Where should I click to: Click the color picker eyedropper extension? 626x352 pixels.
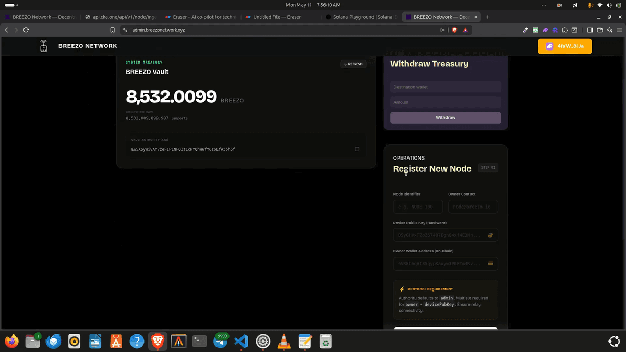pyautogui.click(x=526, y=30)
